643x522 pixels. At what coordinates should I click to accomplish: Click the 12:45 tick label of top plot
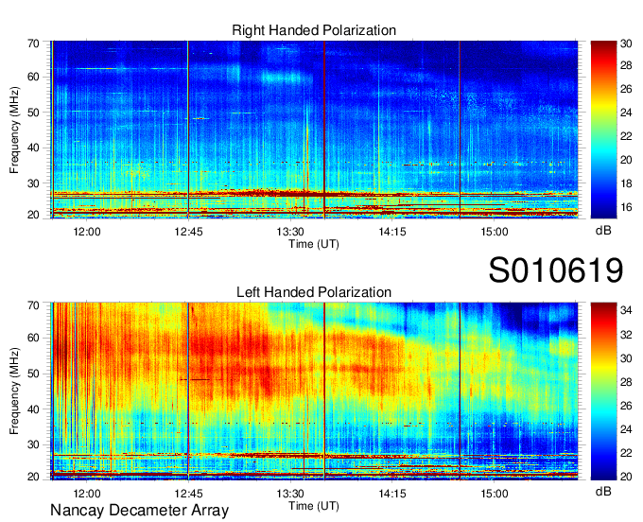188,232
